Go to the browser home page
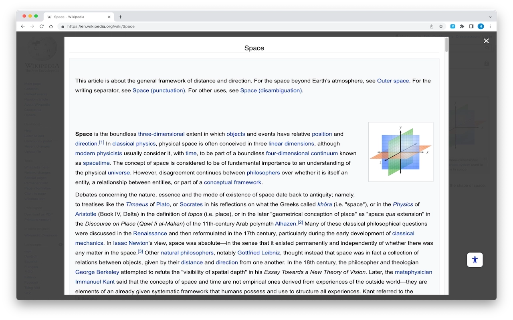The image size is (513, 320). pyautogui.click(x=51, y=26)
